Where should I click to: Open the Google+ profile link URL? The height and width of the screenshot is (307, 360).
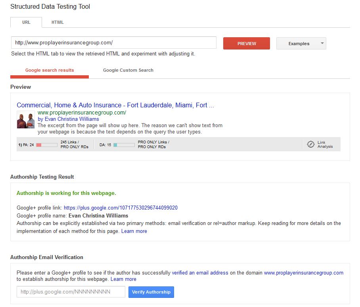coord(121,208)
